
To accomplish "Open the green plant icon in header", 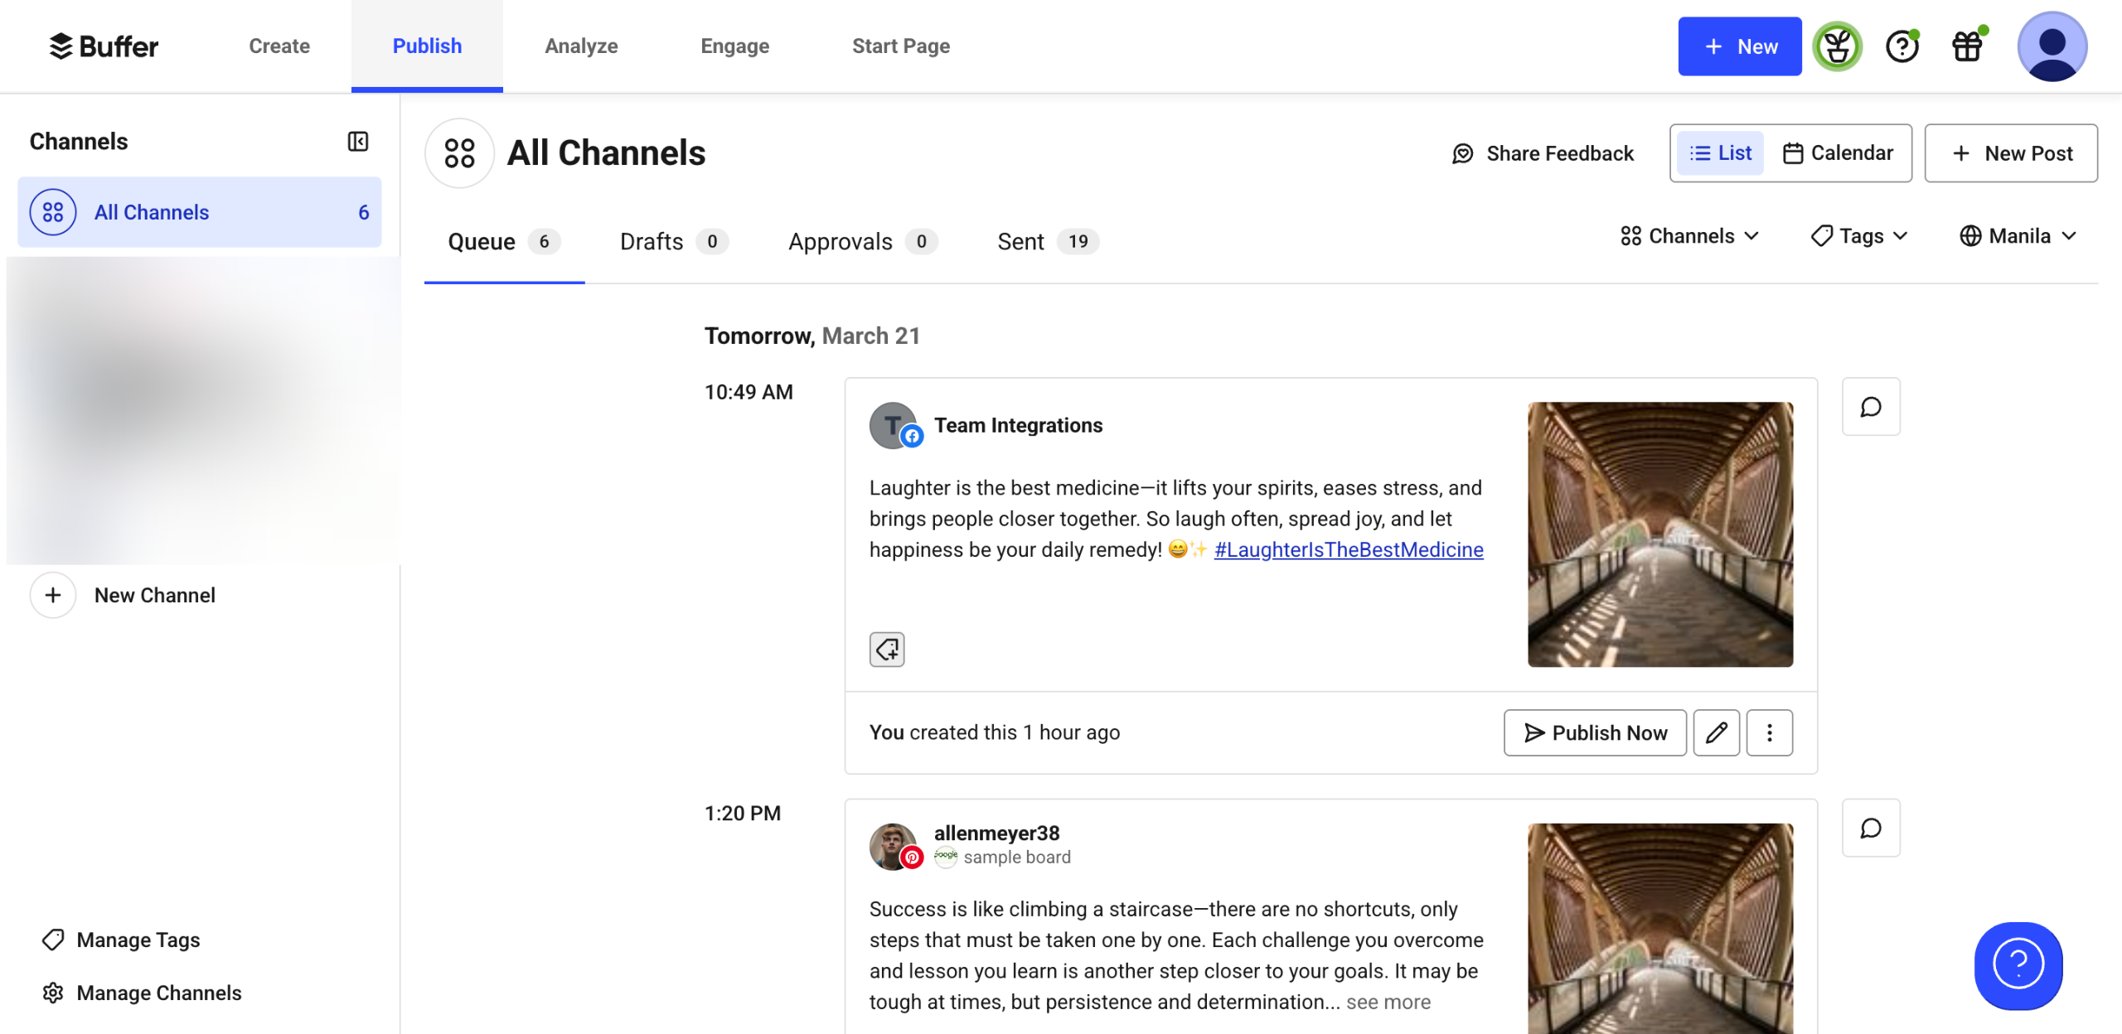I will [x=1837, y=46].
